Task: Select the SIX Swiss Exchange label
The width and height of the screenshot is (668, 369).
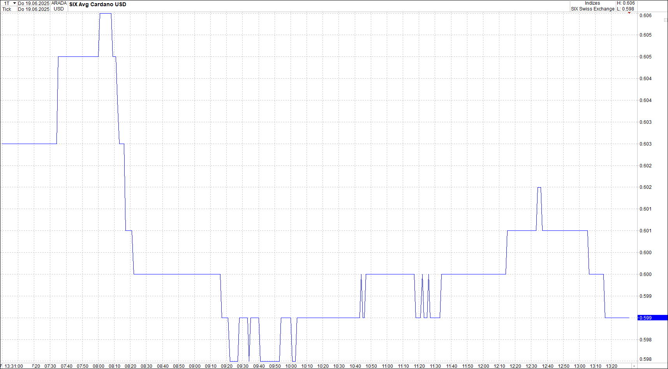Action: (x=592, y=9)
